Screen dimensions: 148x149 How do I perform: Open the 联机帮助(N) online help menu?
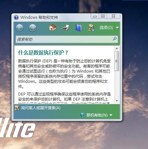(97, 115)
